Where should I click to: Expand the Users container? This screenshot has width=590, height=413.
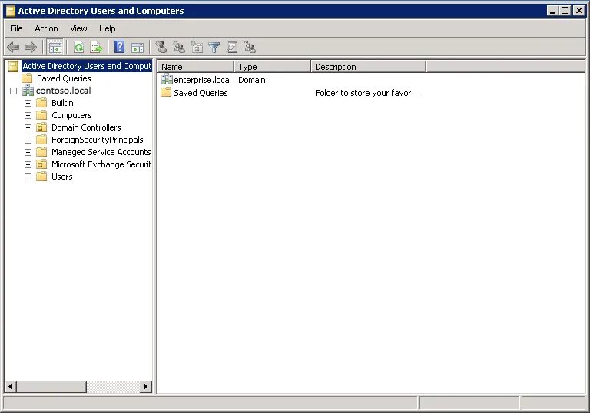tap(28, 177)
